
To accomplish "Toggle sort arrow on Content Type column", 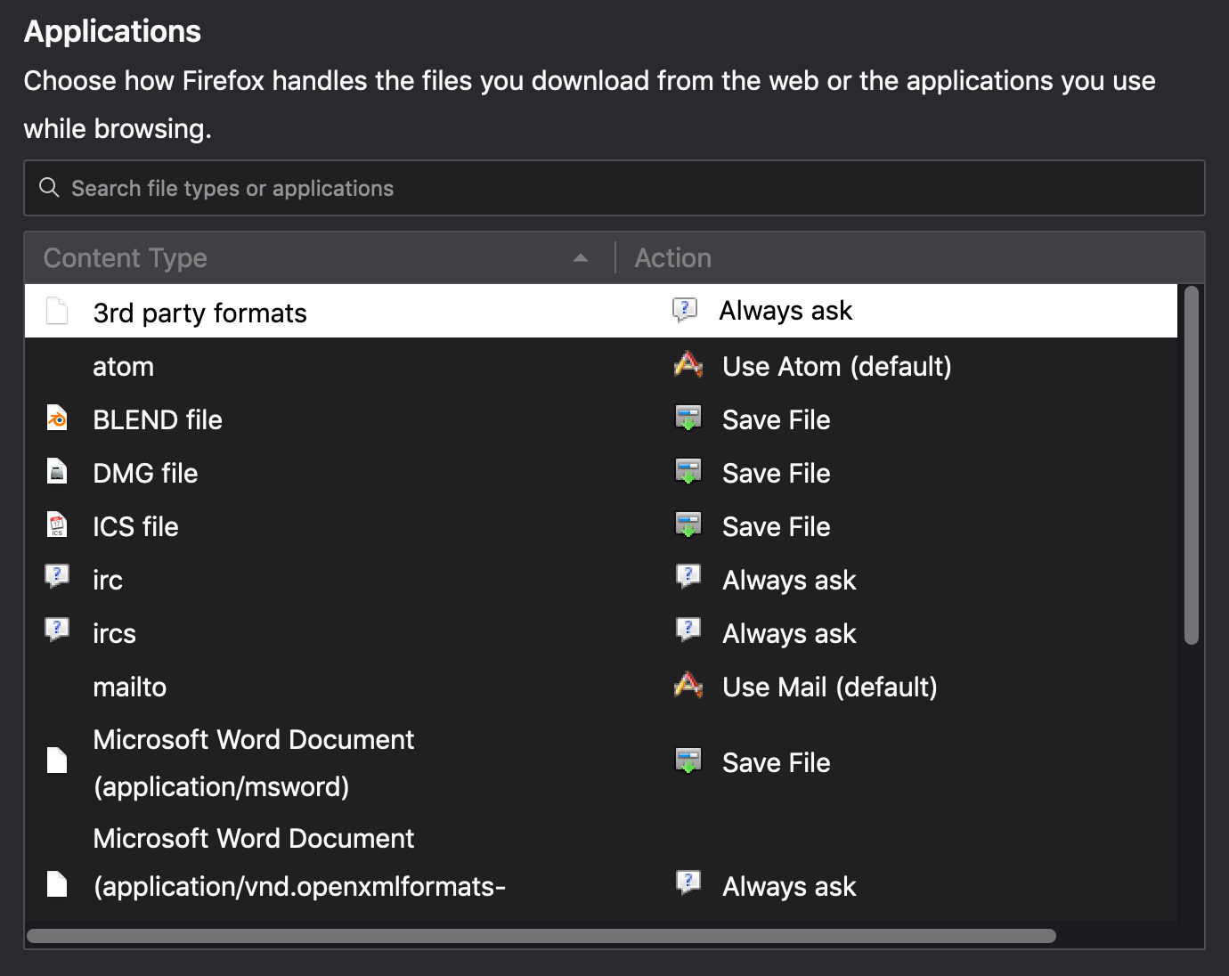I will [x=581, y=258].
